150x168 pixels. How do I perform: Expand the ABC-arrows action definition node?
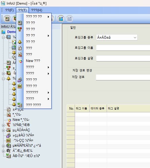(x=3, y=130)
